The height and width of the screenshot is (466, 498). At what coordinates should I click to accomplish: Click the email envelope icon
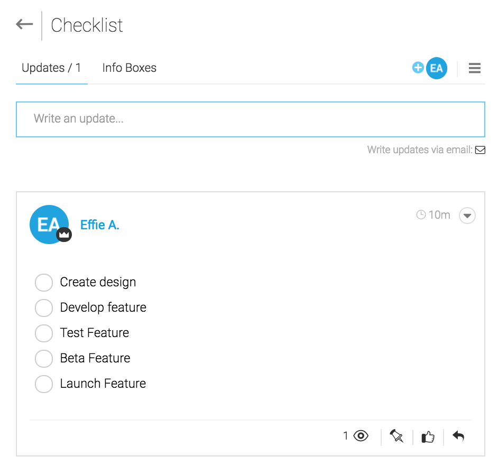pos(480,150)
